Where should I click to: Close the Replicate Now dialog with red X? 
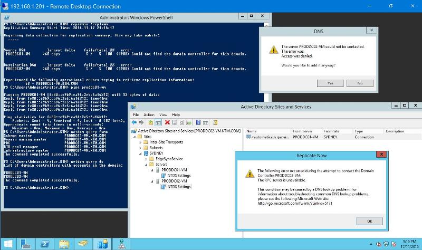point(381,155)
